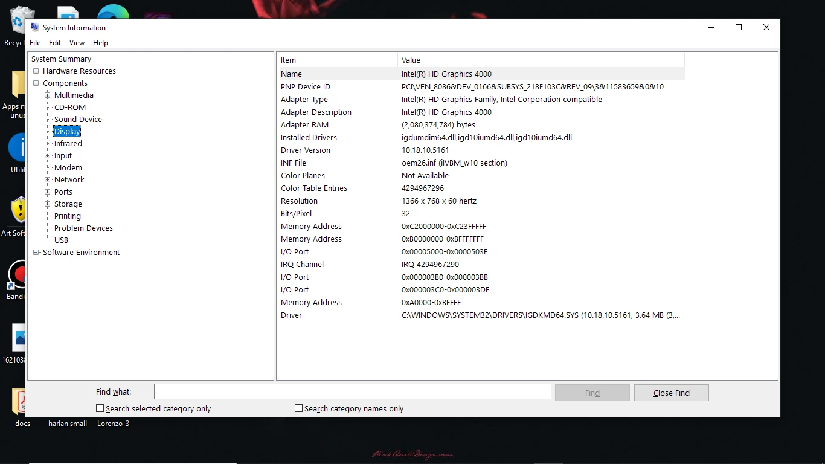Select the Sound Device tree item
The width and height of the screenshot is (825, 464).
click(x=78, y=120)
